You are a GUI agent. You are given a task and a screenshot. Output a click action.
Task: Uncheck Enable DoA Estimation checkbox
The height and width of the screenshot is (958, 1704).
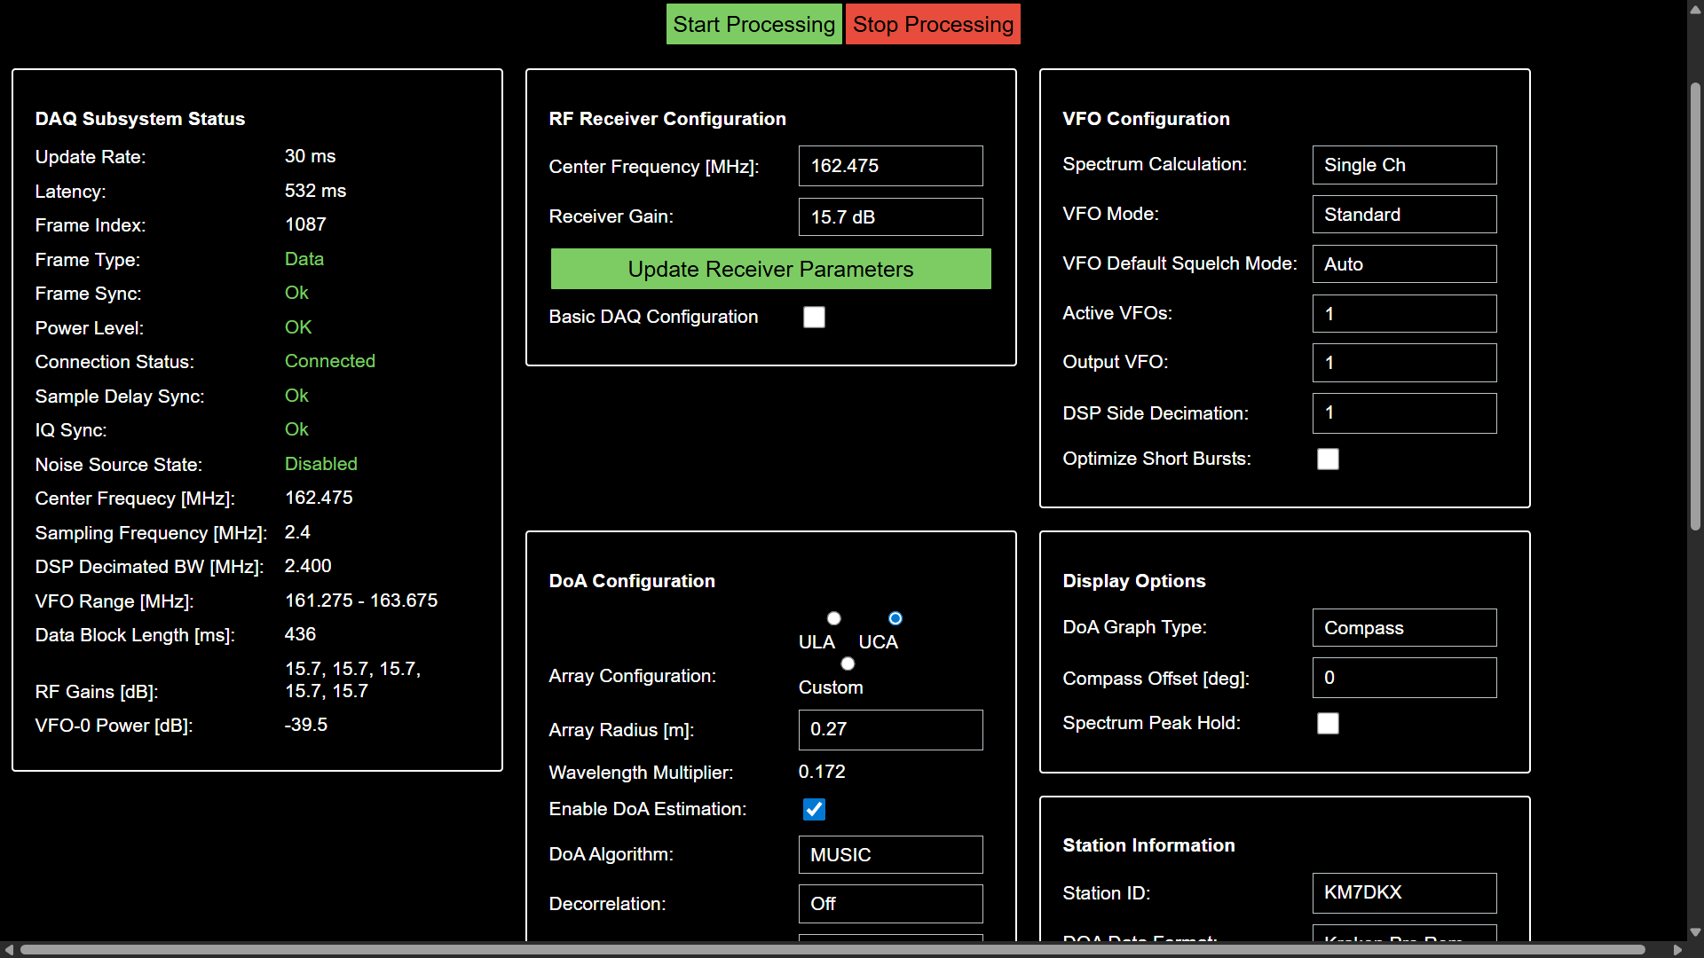click(x=814, y=809)
